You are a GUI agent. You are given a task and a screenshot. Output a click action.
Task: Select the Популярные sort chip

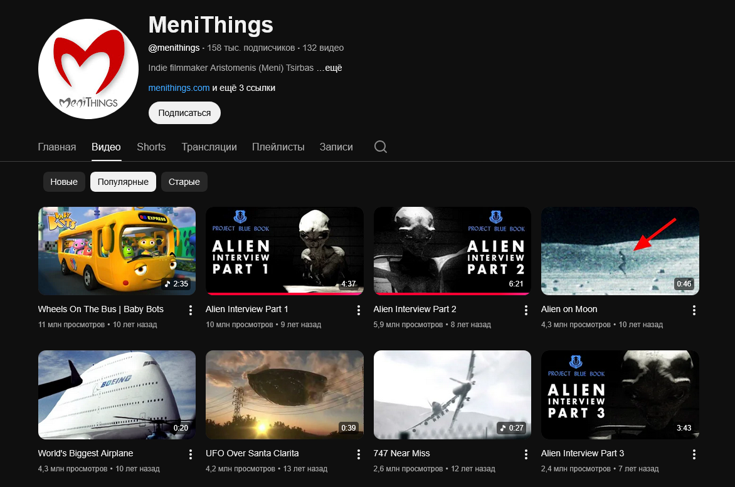123,182
